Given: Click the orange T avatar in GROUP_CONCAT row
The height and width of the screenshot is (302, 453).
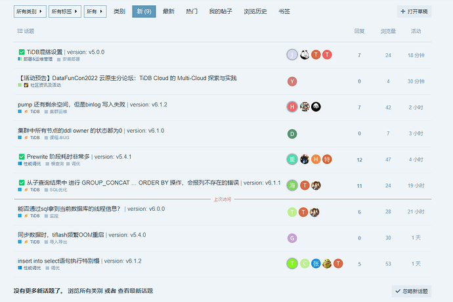Looking at the screenshot, I should tap(305, 185).
